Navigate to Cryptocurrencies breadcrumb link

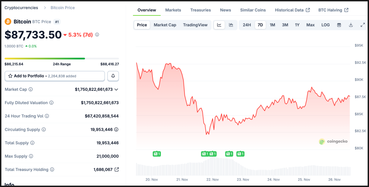(21, 8)
